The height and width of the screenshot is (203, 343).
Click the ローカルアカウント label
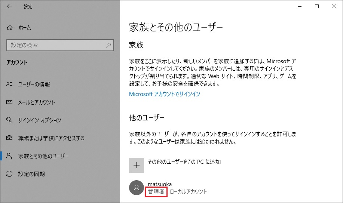click(x=189, y=192)
